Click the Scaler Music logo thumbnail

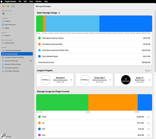click(126, 80)
